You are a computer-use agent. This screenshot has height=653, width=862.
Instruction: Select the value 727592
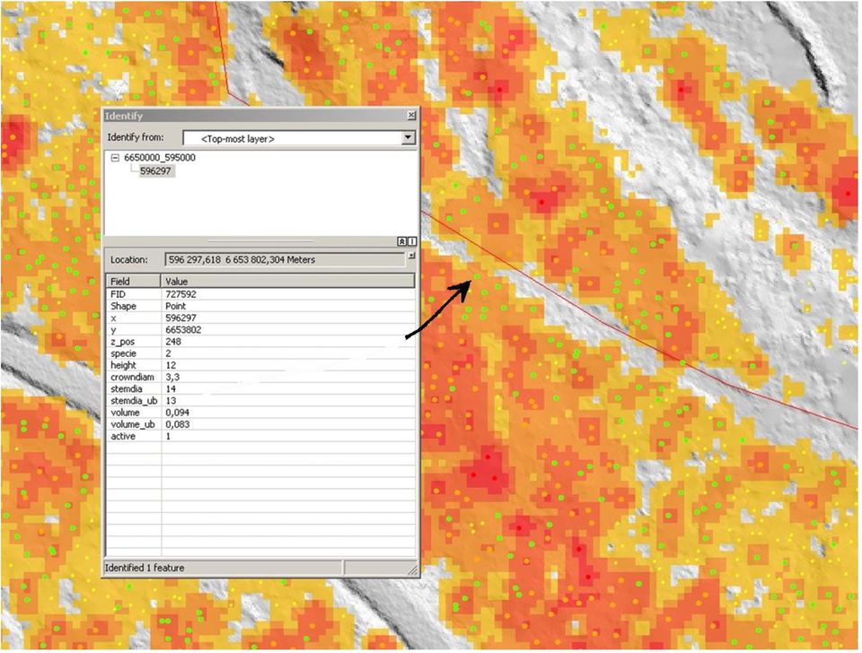180,294
